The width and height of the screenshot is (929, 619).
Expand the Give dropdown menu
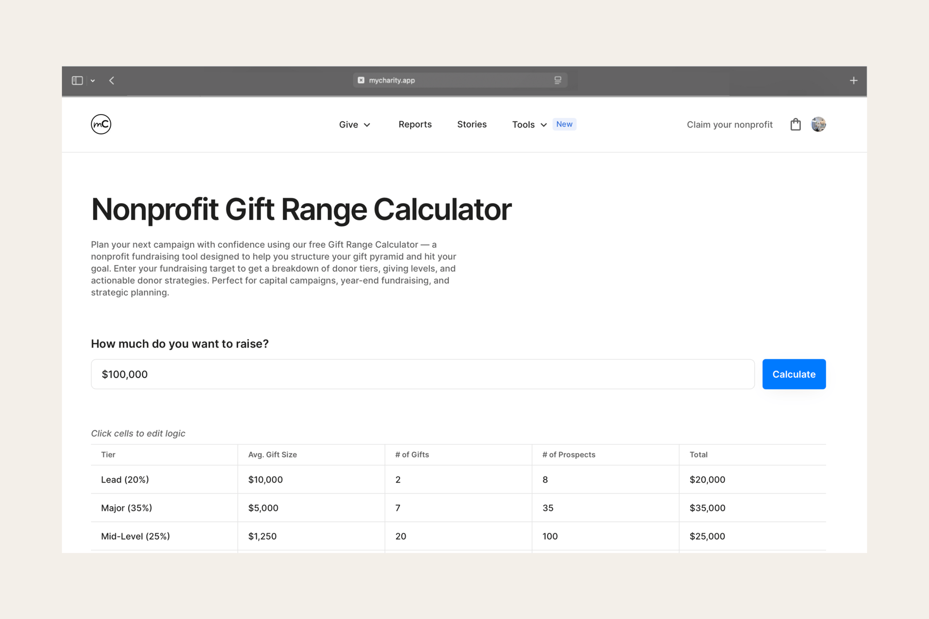[355, 125]
